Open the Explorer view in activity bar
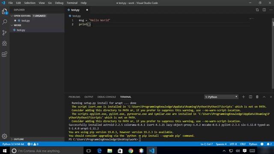274x154 pixels. click(x=5, y=12)
